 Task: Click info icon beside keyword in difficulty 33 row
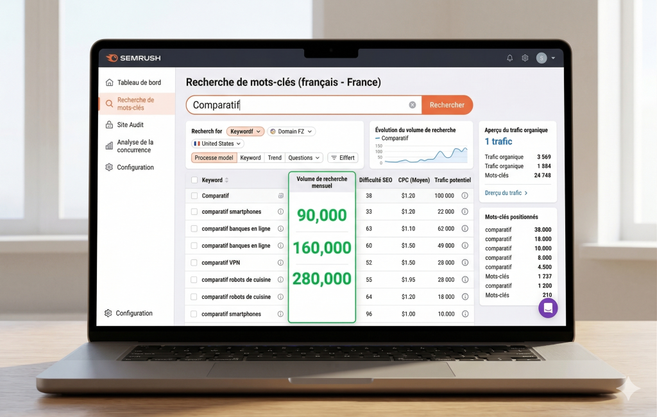point(281,212)
